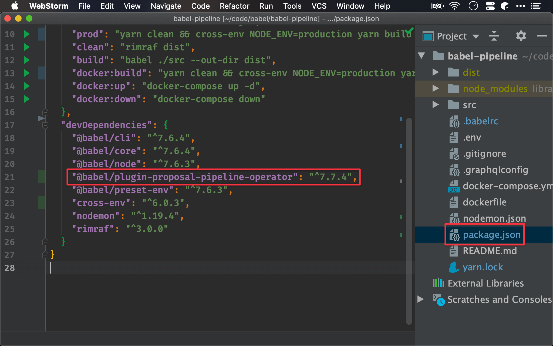Run the build script gutter arrow
The image size is (553, 346).
[x=26, y=60]
